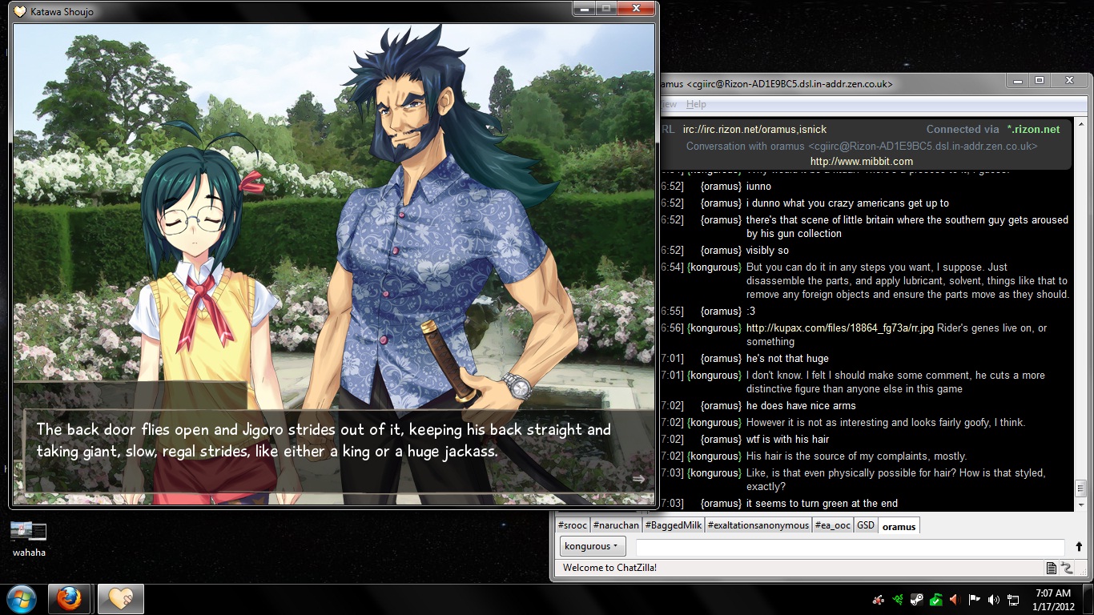Click the irc.rizon.net oramus URL
Screen dimensions: 1094x615
tap(754, 129)
